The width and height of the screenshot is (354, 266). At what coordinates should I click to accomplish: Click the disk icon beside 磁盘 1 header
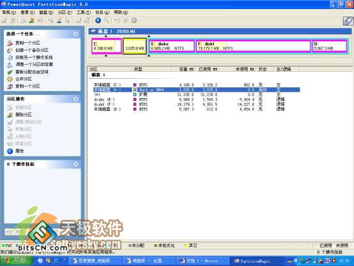(x=93, y=31)
